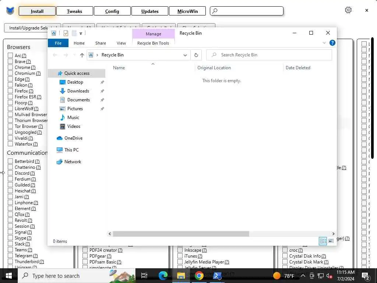Enable the Chrome checkbox
This screenshot has width=377, height=283.
[x=10, y=67]
